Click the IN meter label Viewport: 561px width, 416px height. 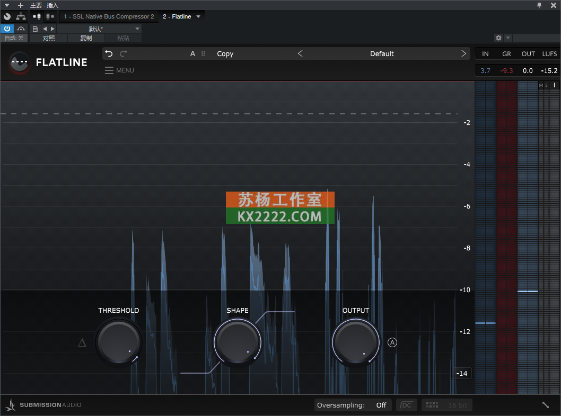pyautogui.click(x=485, y=54)
